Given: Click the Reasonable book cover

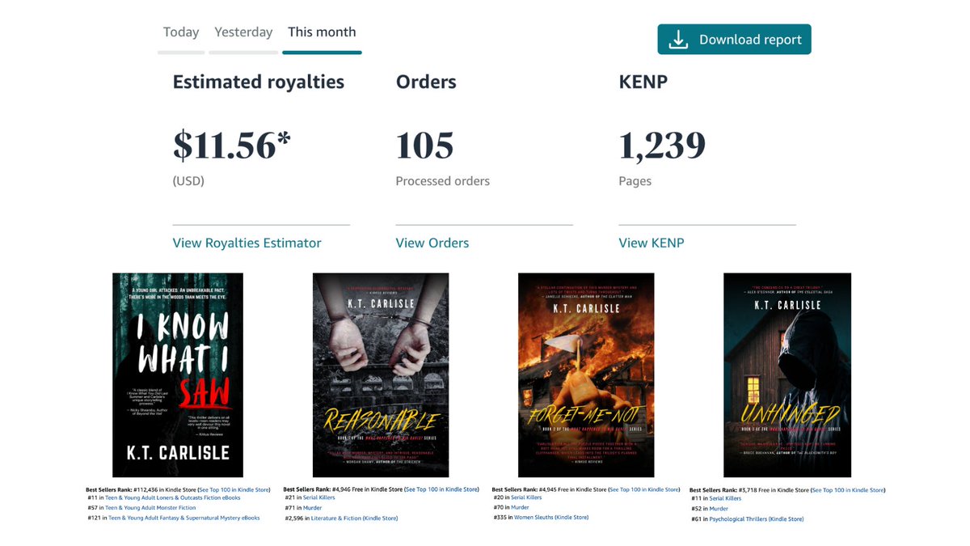Looking at the screenshot, I should [381, 375].
